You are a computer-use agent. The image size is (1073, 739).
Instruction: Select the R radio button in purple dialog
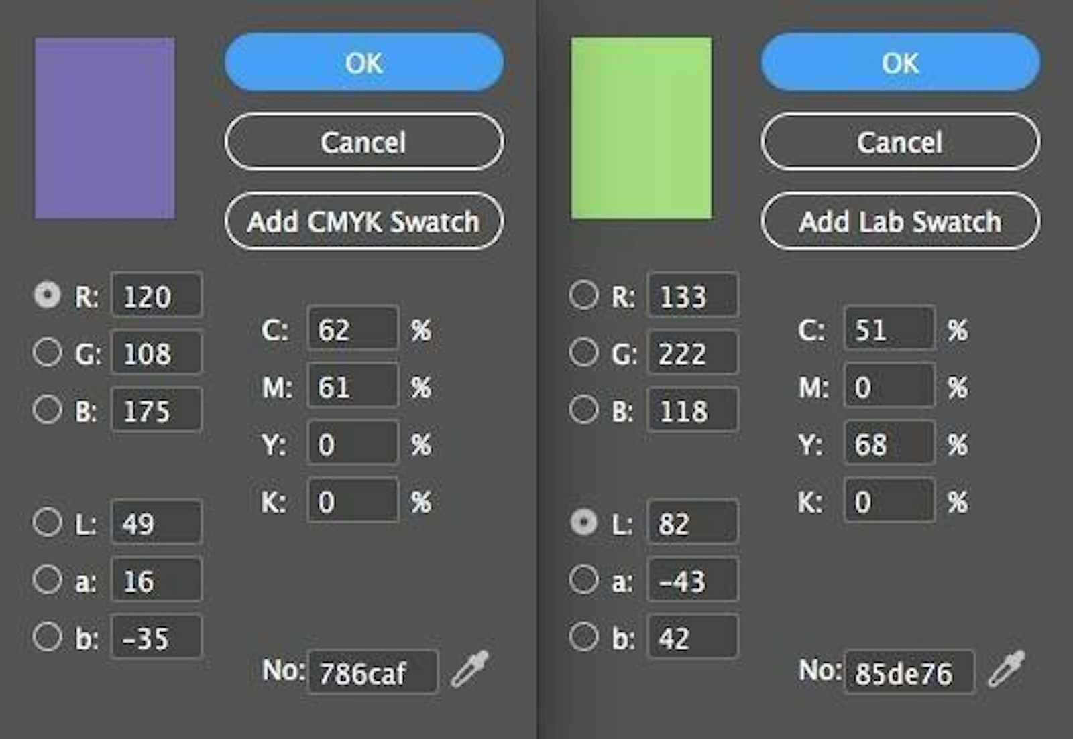[48, 295]
